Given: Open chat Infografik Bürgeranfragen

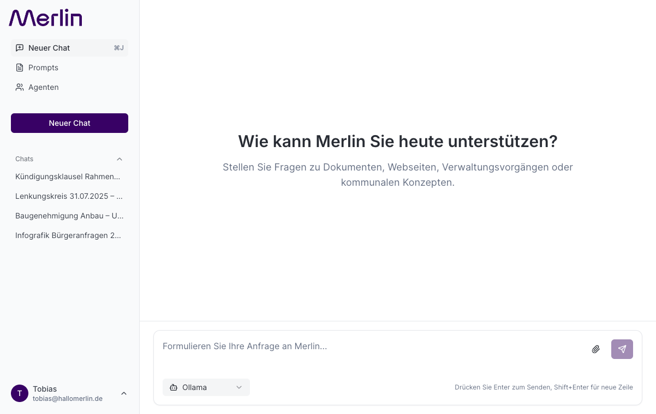Looking at the screenshot, I should point(69,235).
